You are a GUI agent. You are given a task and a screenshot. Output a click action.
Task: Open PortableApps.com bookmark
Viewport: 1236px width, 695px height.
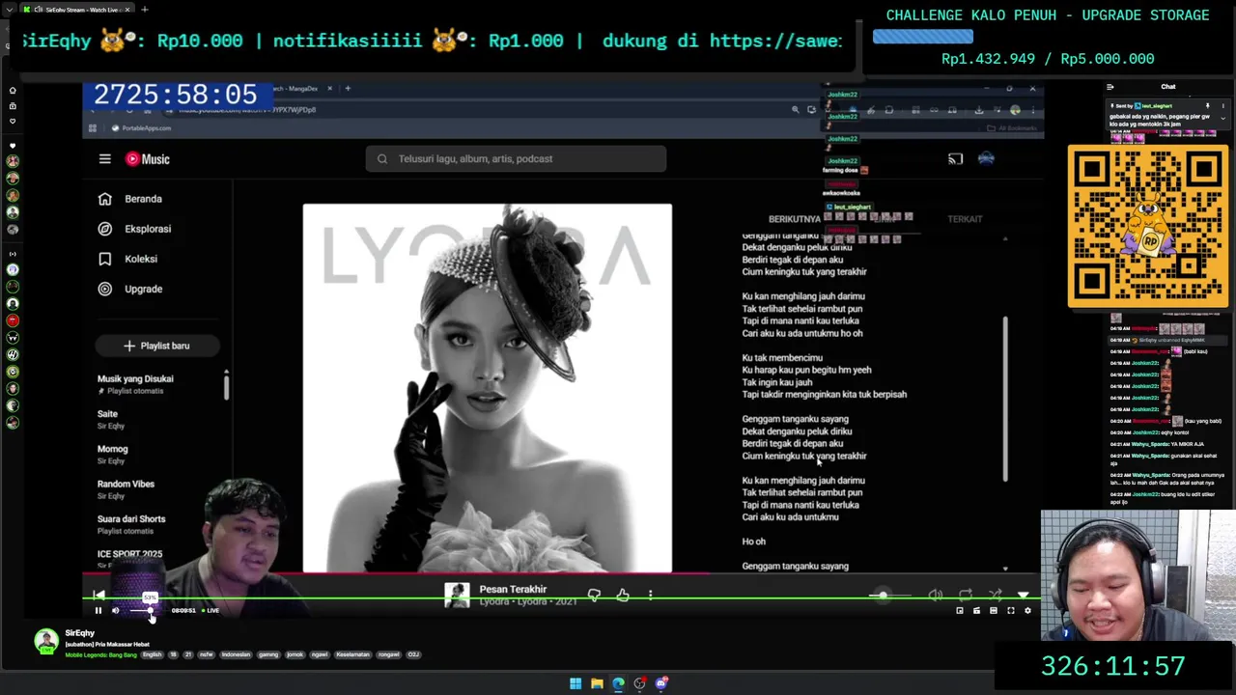[x=141, y=127]
